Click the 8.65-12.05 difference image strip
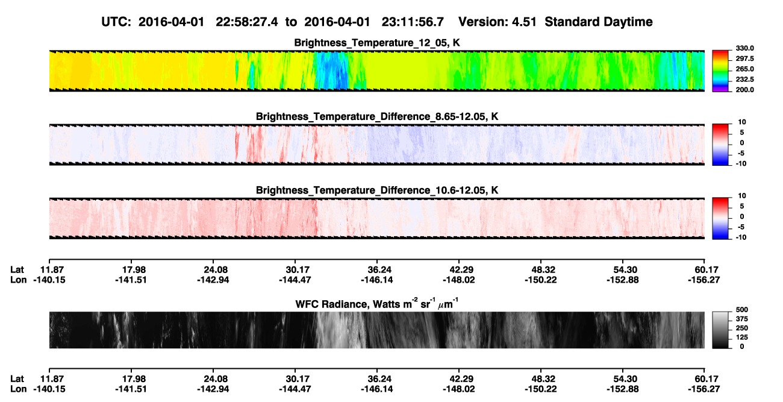 click(x=376, y=145)
